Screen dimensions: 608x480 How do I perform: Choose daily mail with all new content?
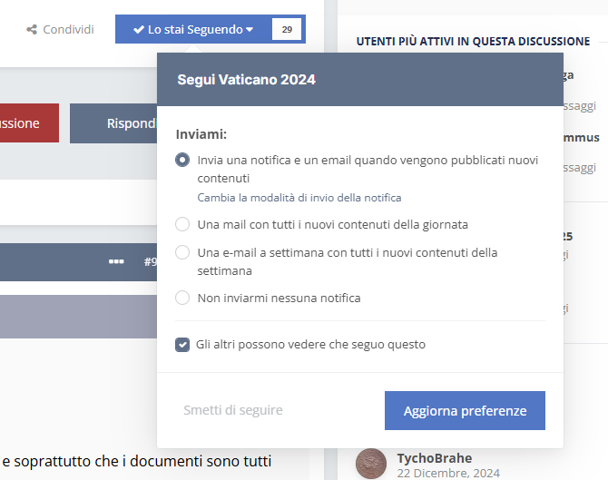(x=182, y=224)
